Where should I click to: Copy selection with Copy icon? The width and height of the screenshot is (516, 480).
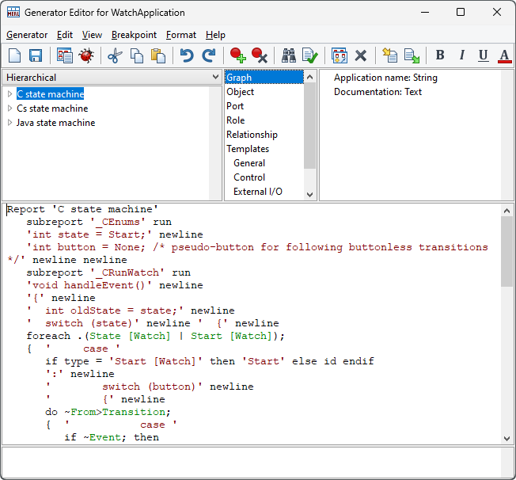[137, 55]
